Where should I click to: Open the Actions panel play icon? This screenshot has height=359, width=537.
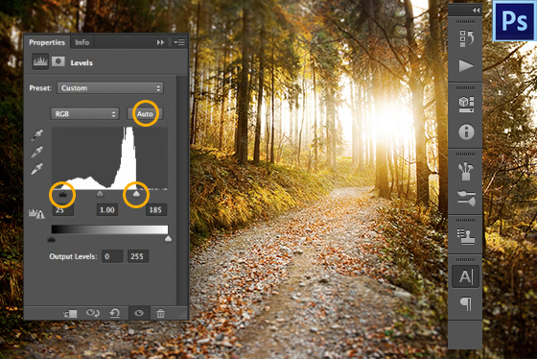point(466,65)
